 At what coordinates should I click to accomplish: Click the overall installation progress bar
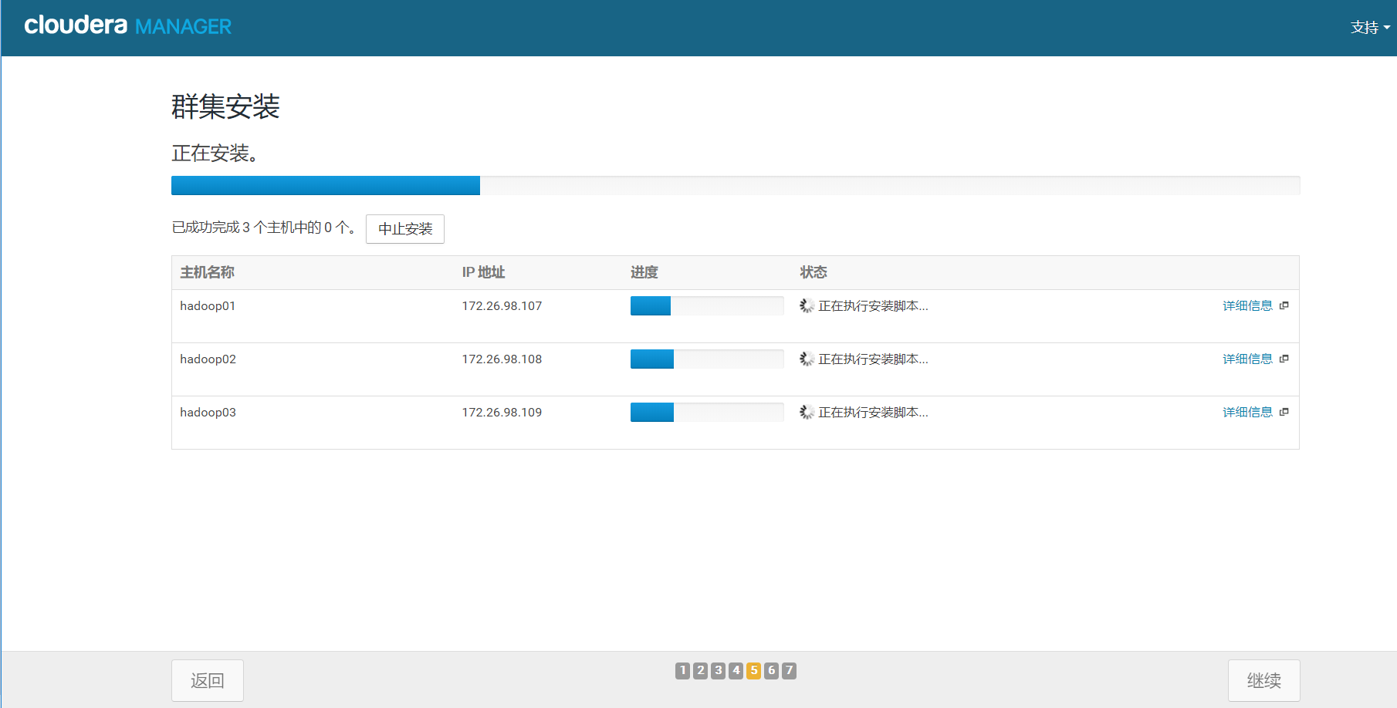point(736,185)
